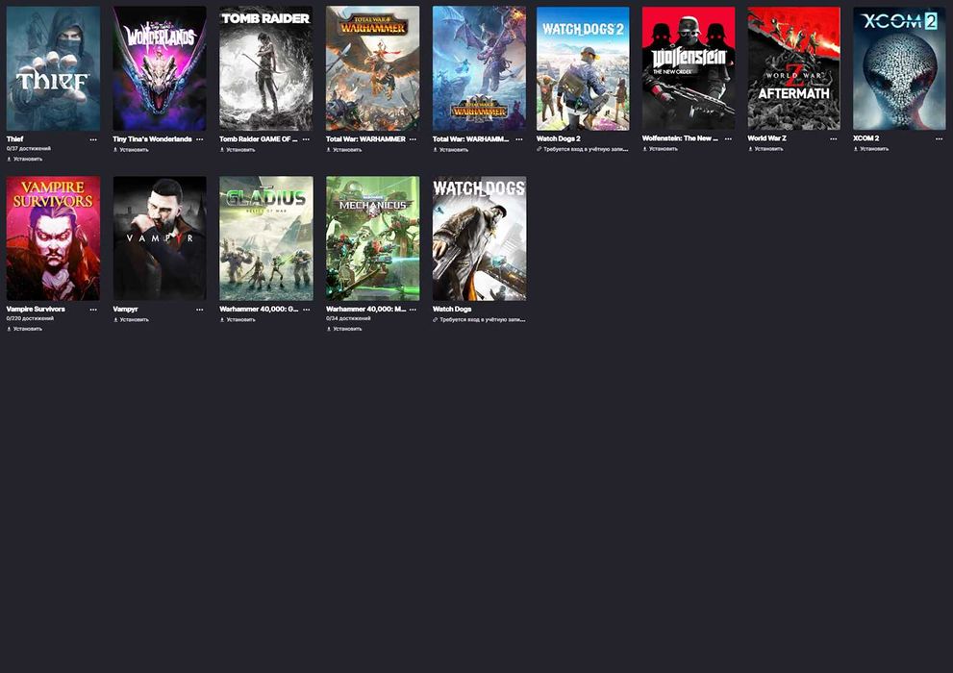Open three-dot menu for Warhammer 40,000: Mechanicus

pos(413,310)
